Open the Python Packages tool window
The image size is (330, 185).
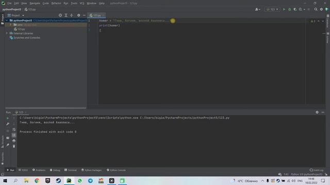[x=92, y=170]
